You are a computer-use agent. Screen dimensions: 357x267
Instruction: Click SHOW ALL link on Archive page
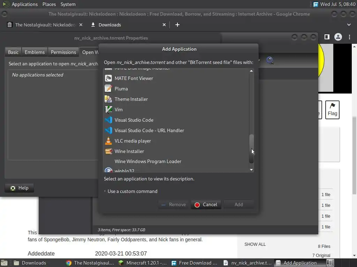pos(255,244)
